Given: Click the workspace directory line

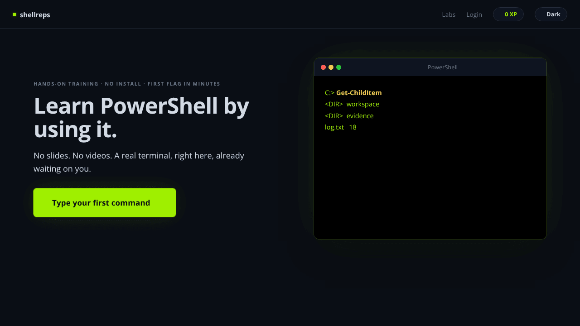Looking at the screenshot, I should coord(352,104).
